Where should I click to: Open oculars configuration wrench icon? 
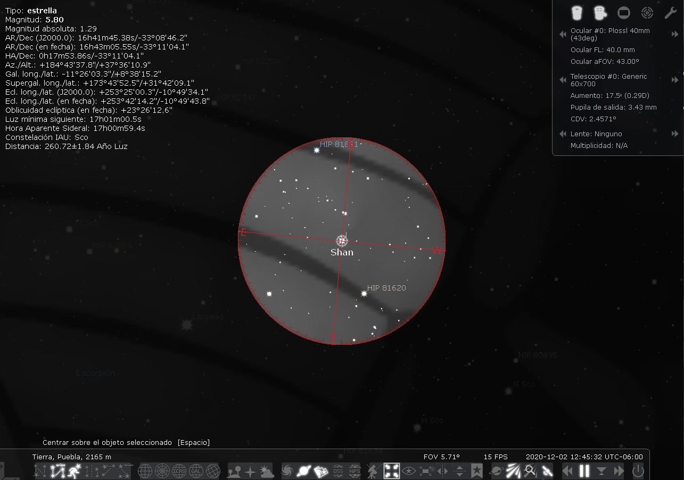coord(670,12)
